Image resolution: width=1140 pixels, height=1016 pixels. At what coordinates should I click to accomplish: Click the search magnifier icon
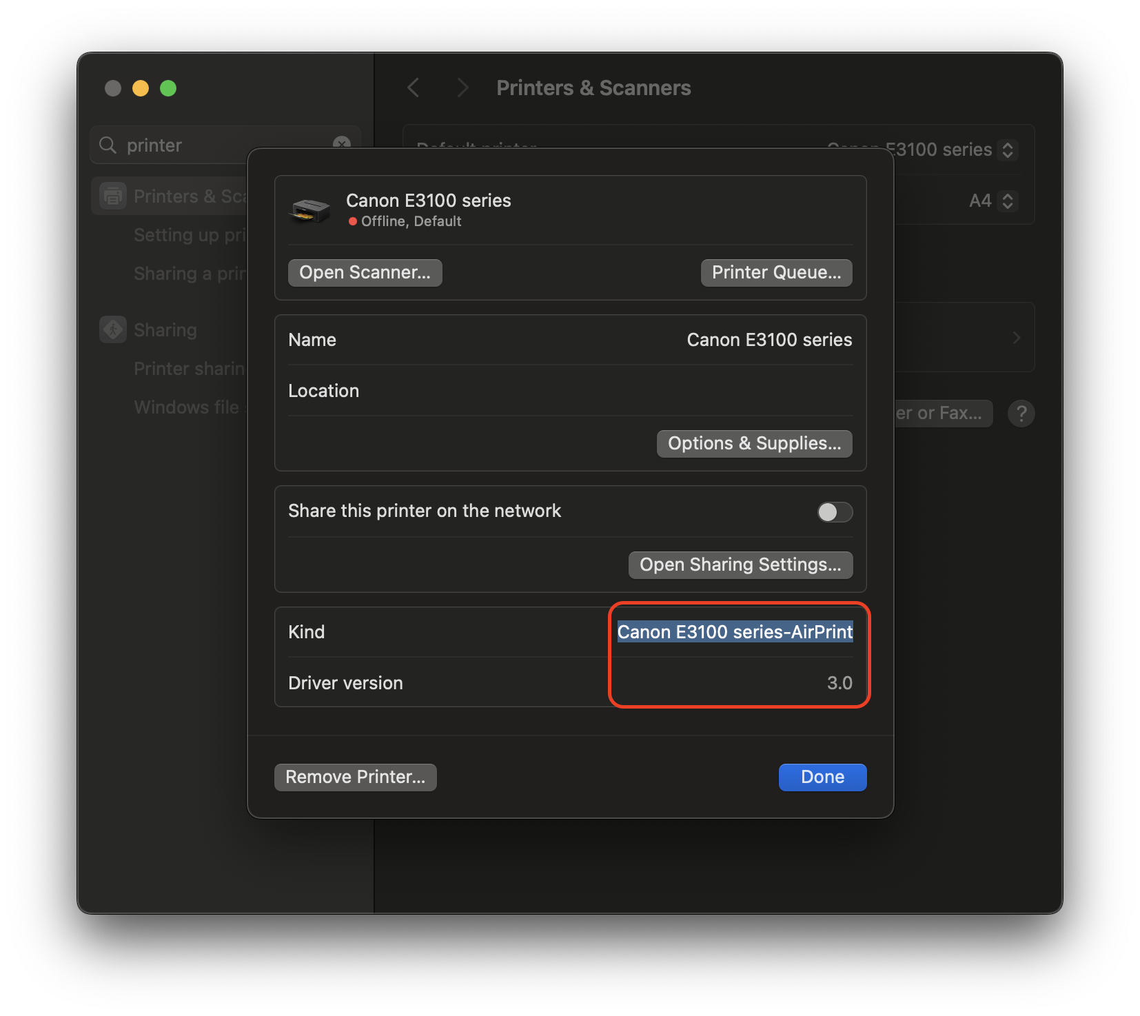(108, 145)
